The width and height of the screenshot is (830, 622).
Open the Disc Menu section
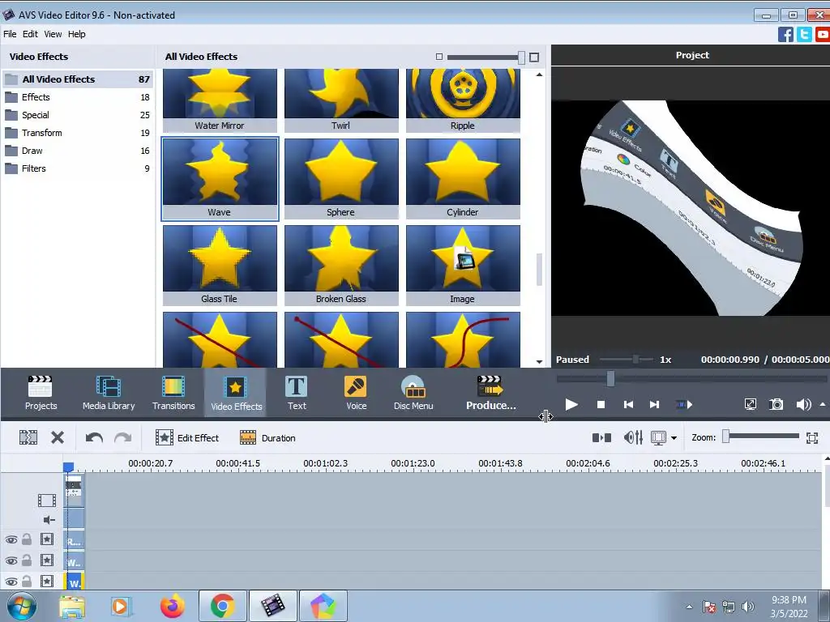click(413, 393)
